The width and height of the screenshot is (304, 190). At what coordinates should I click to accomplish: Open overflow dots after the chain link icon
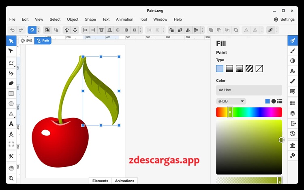coord(277,30)
